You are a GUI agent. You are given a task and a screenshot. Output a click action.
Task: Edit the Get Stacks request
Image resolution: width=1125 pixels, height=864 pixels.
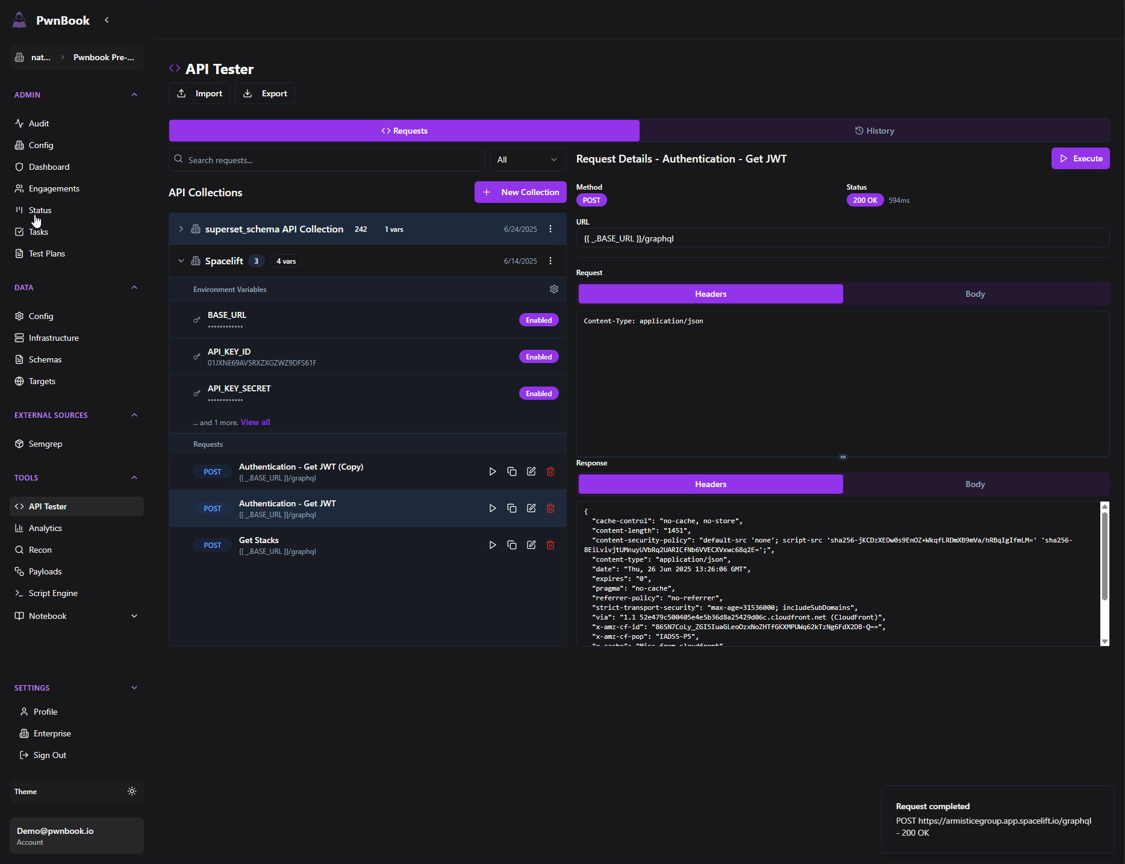531,545
